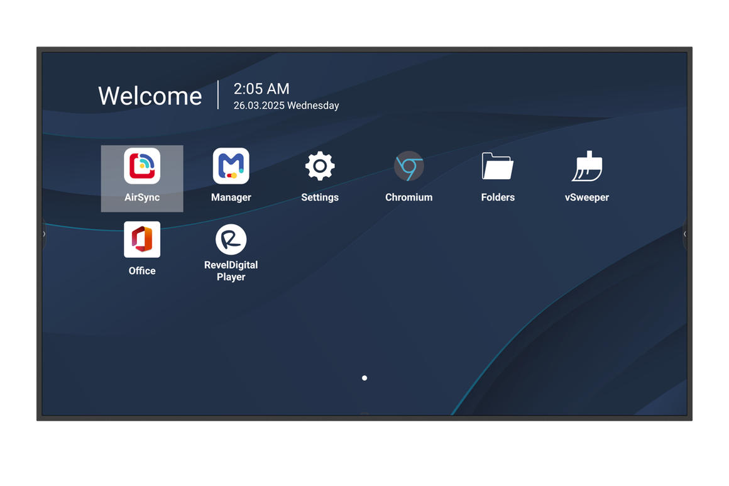Open the Settings gear icon
Image resolution: width=729 pixels, height=486 pixels.
(x=320, y=166)
